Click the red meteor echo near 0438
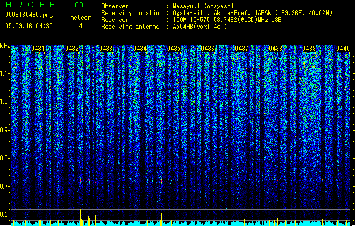The image size is (356, 226). point(277,180)
